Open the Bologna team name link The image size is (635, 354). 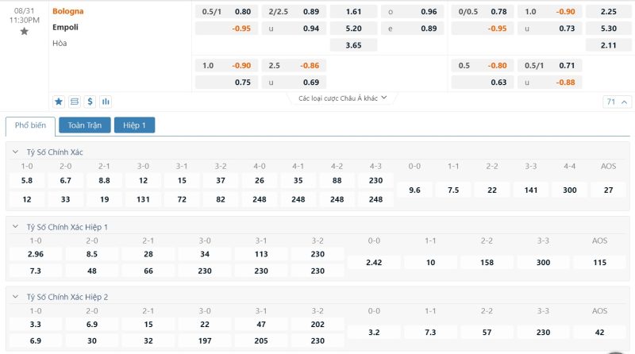coord(68,11)
